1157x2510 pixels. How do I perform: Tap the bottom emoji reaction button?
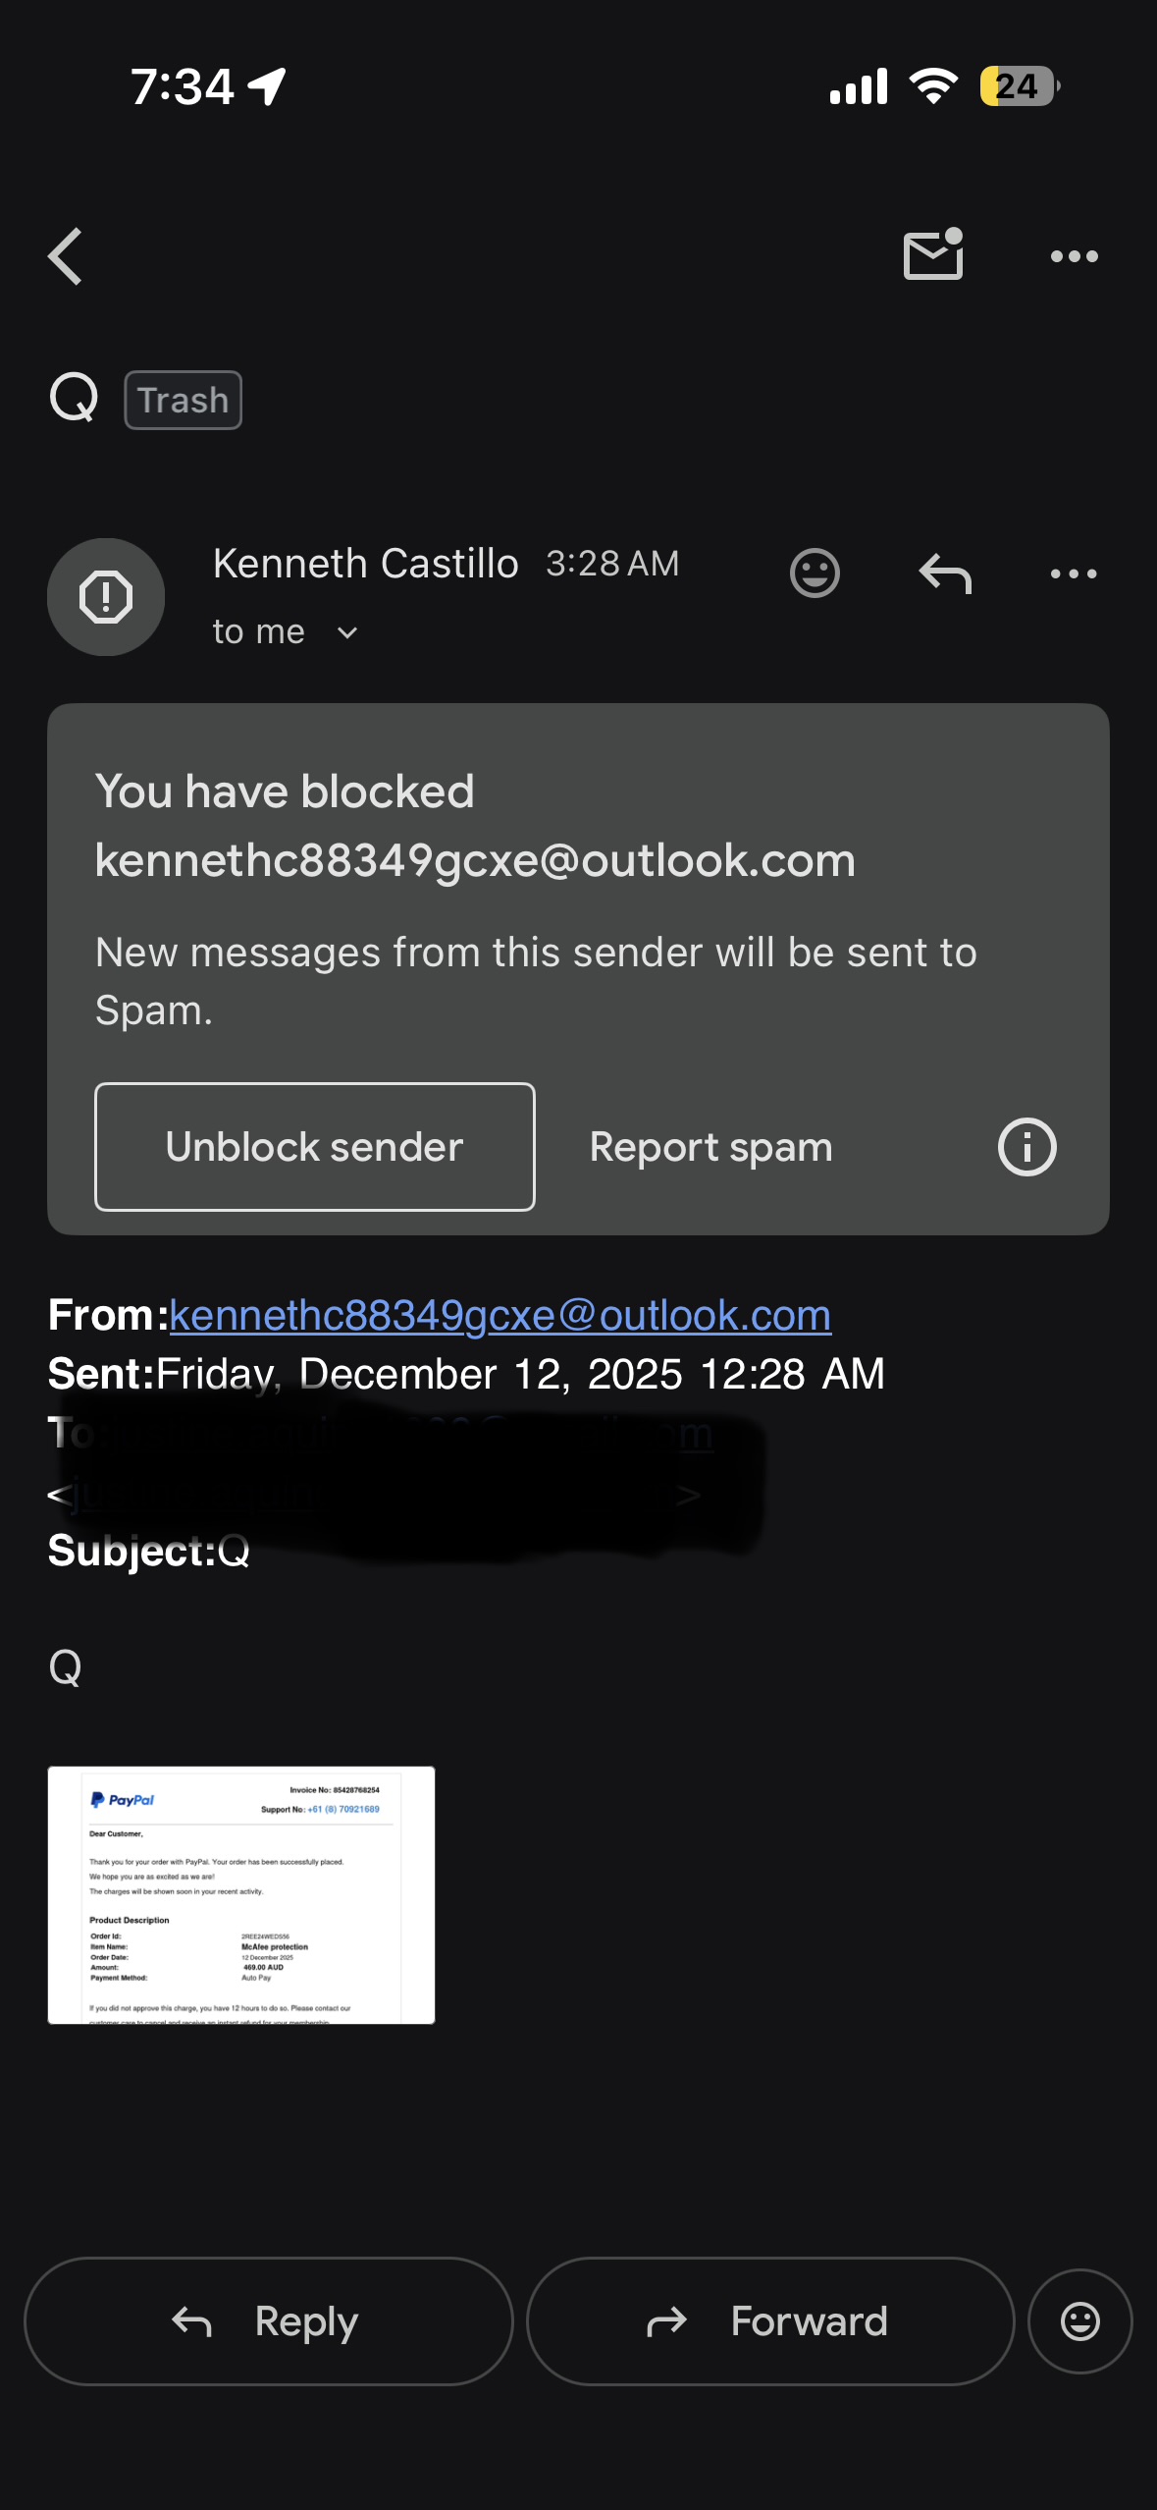[1079, 2321]
